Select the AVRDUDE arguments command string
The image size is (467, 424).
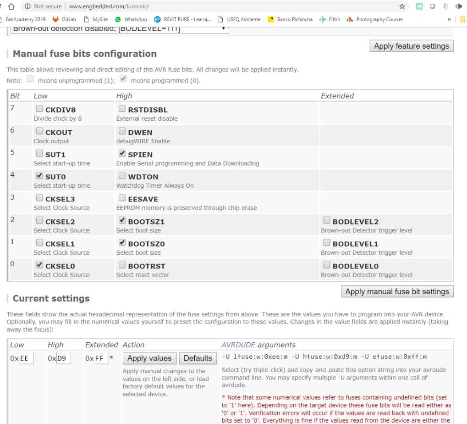tap(324, 357)
